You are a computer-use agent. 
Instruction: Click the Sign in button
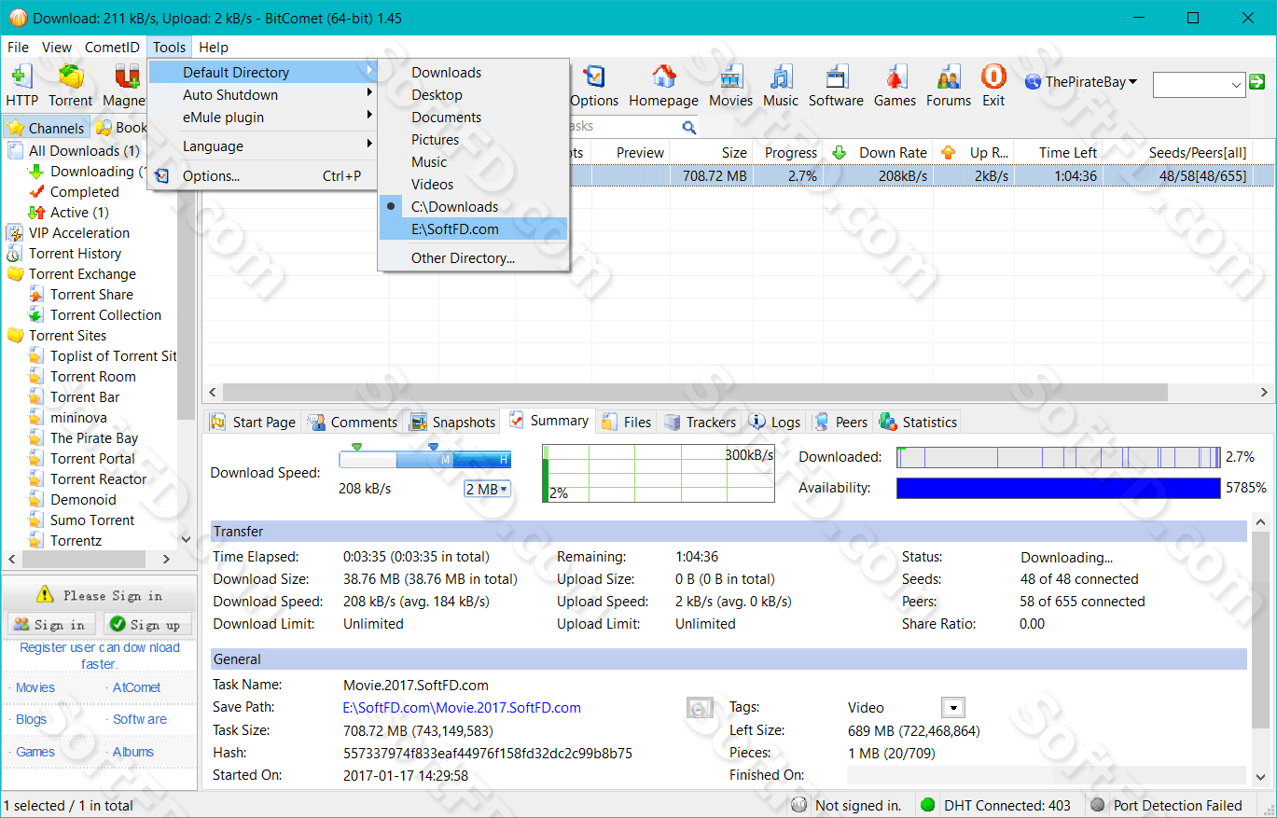coord(50,624)
